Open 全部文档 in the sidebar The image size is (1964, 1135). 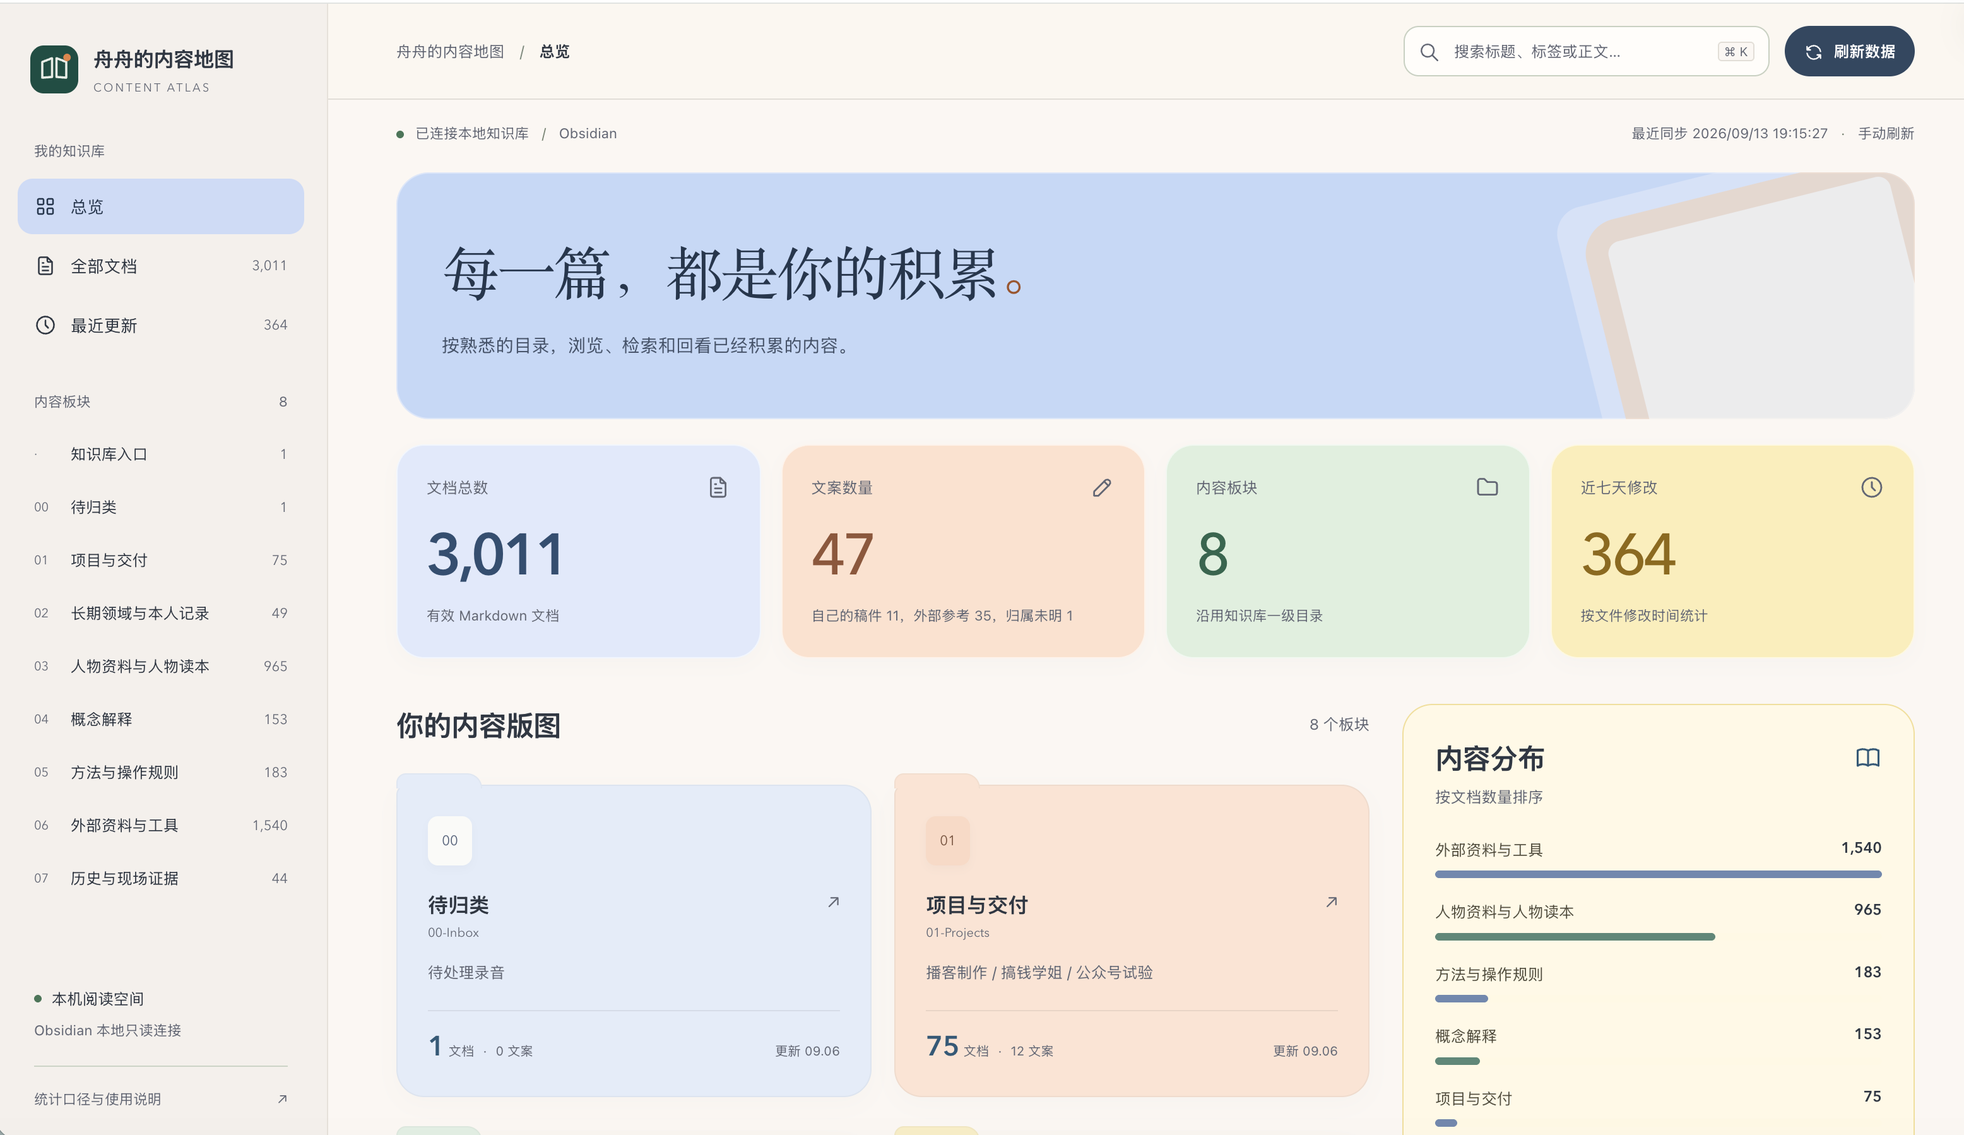click(x=160, y=266)
